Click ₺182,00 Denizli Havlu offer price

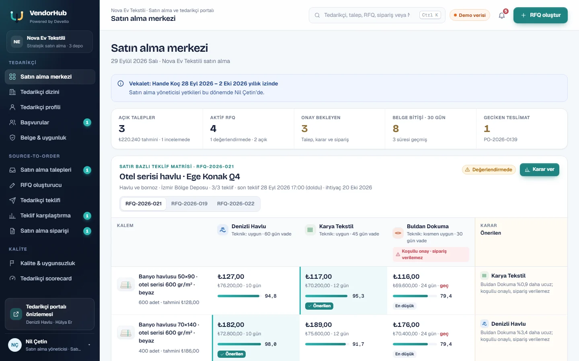click(x=231, y=324)
